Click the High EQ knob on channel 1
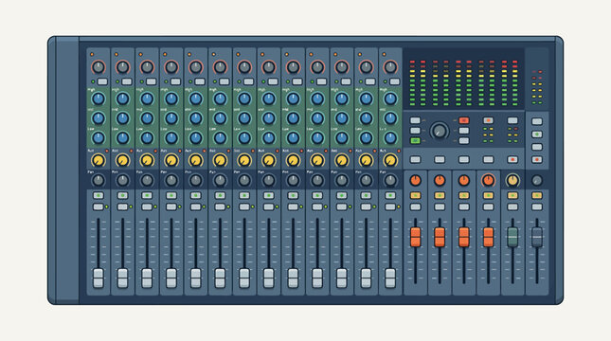The height and width of the screenshot is (341, 611). (99, 99)
